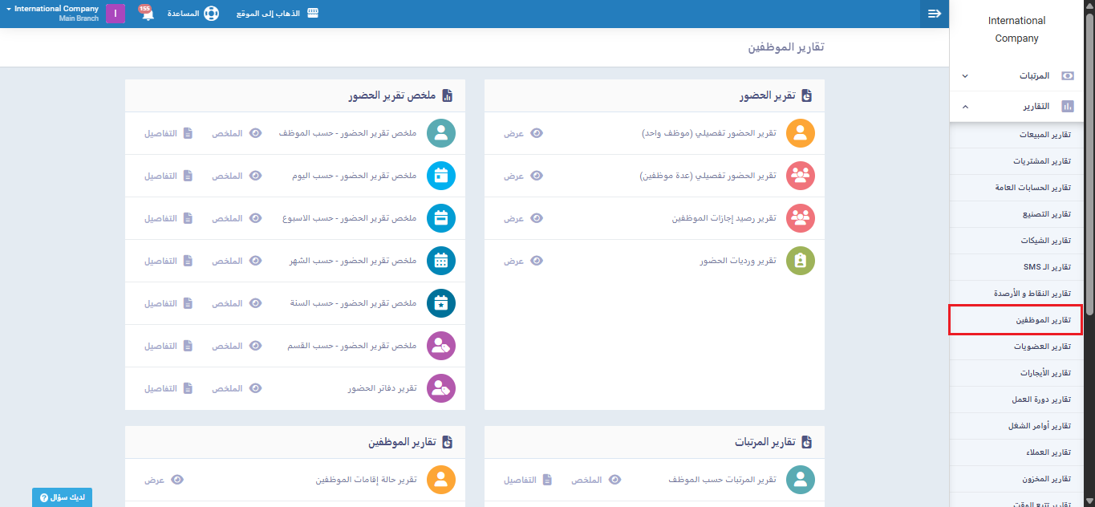
Task: Click the sidebar vertical scrollbar
Action: pos(1089,241)
